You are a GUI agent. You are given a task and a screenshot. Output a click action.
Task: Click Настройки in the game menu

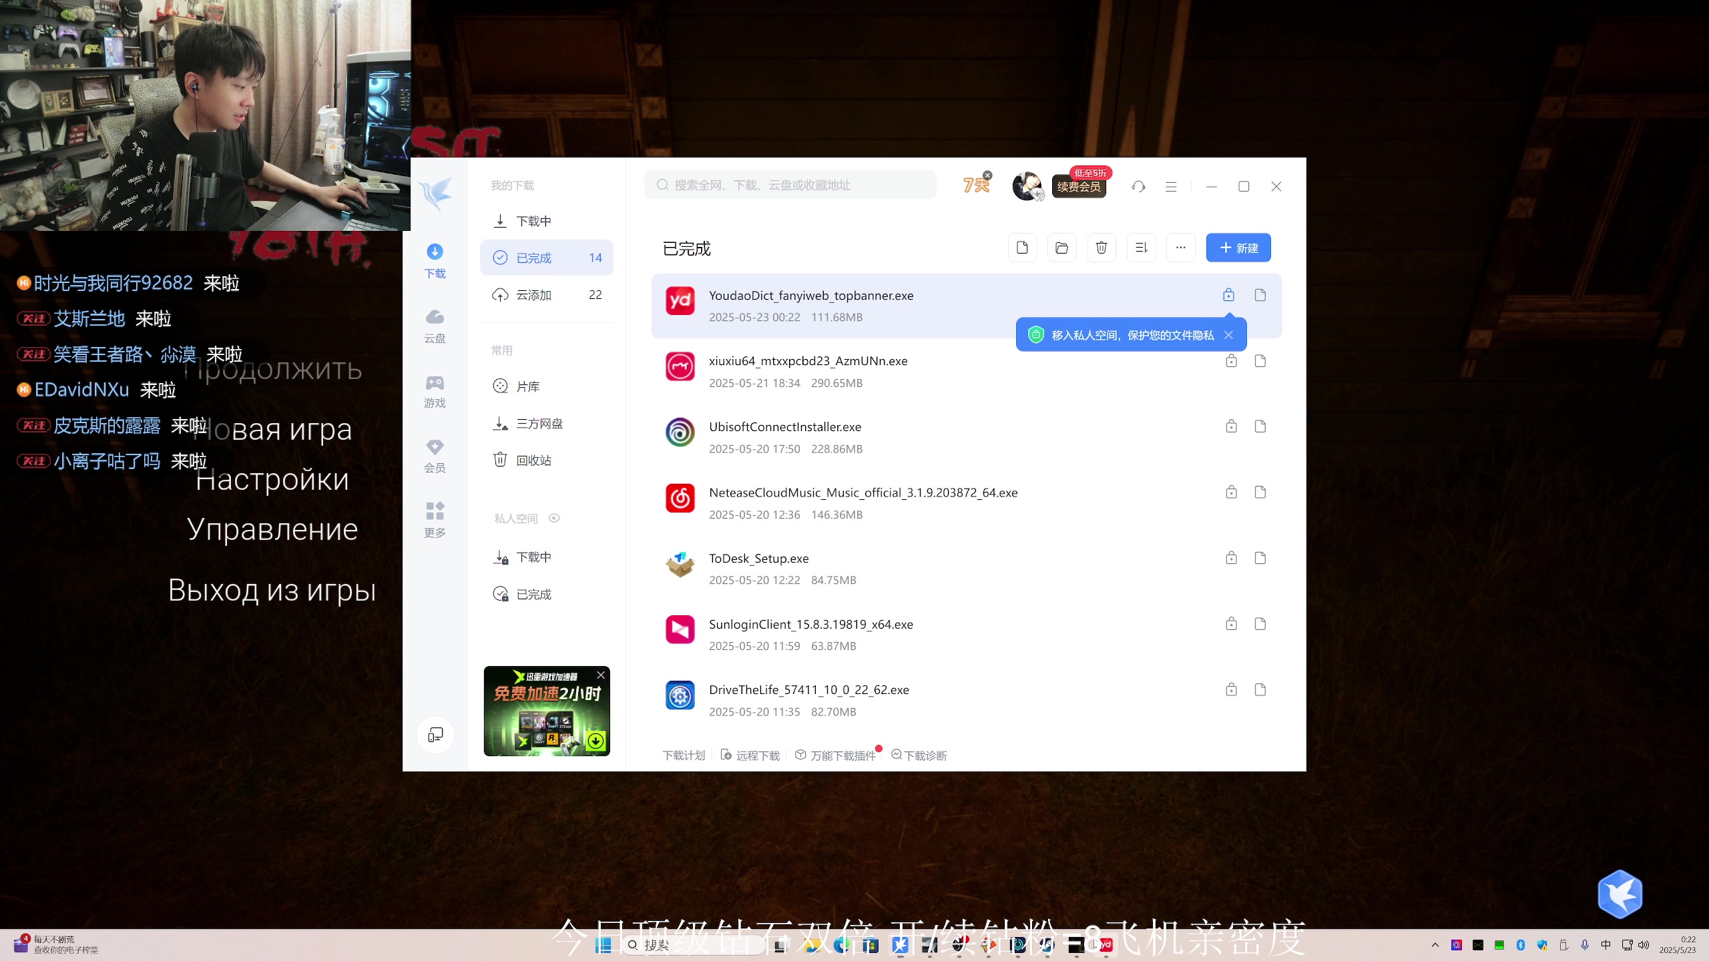click(x=272, y=479)
